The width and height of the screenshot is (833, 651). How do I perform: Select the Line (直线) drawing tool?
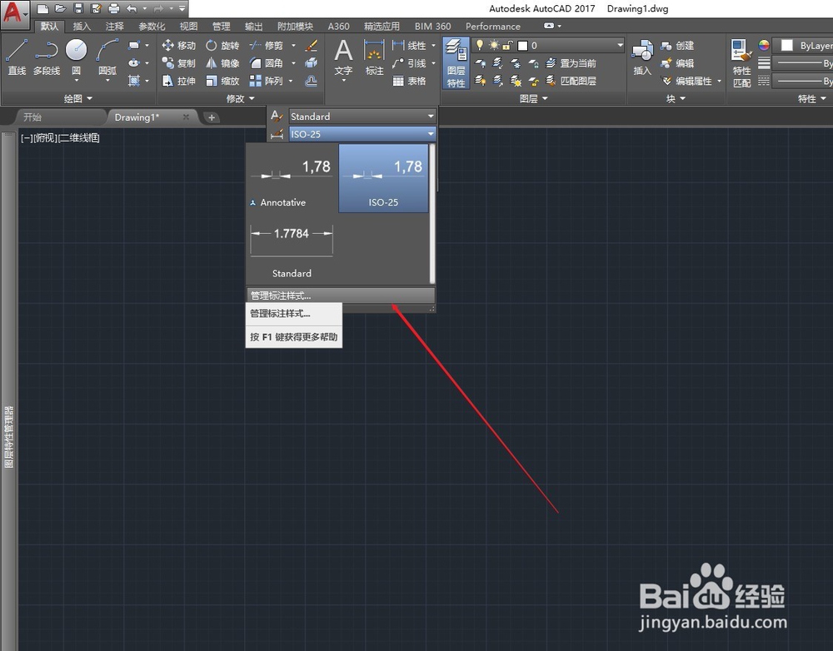[x=17, y=57]
